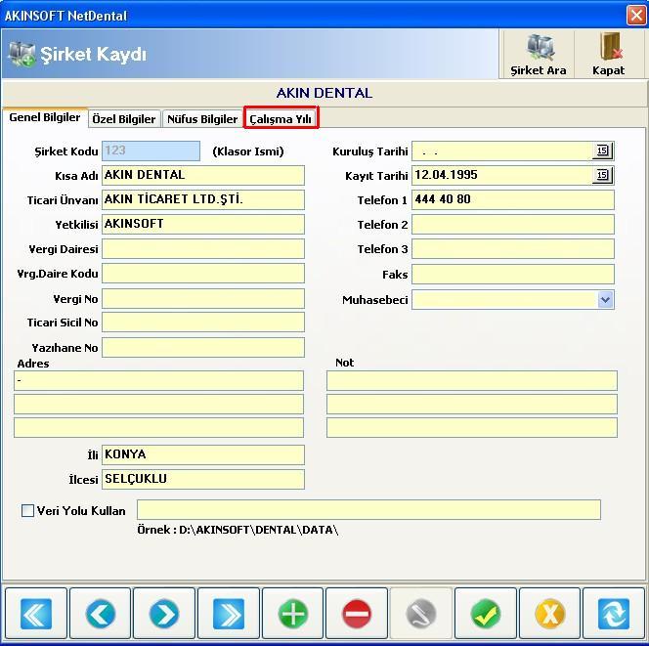This screenshot has height=646, width=649.
Task: Jump to last record with double-right arrow
Action: click(229, 614)
